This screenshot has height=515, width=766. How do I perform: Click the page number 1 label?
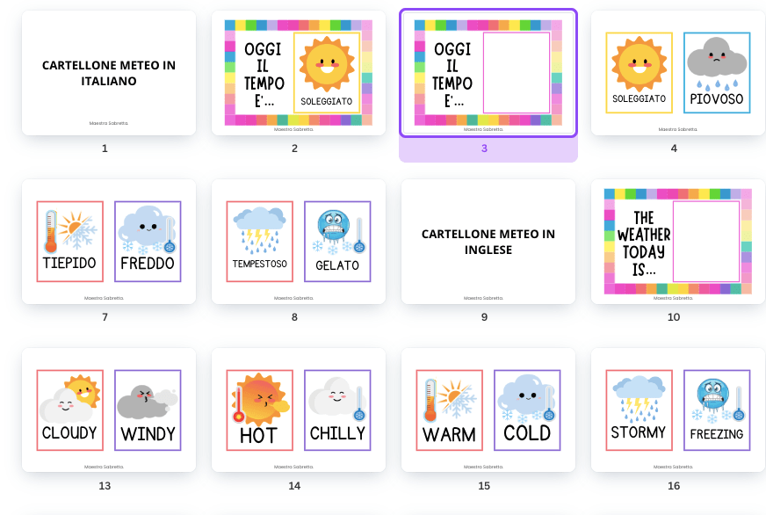coord(105,149)
